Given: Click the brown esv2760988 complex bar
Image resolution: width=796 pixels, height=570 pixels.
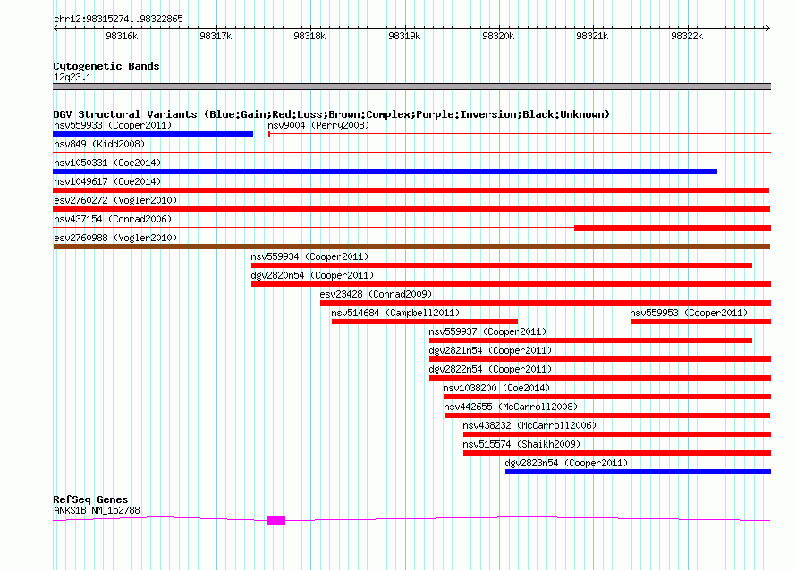Looking at the screenshot, I should 411,247.
